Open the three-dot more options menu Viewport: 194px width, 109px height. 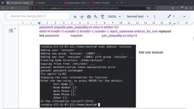155,17
